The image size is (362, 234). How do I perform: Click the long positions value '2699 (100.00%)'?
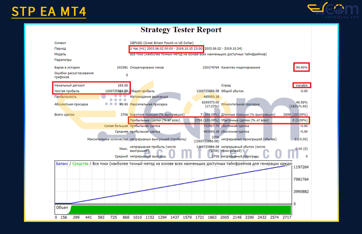(296, 115)
